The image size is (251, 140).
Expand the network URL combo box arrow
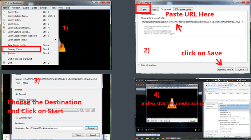point(242,22)
